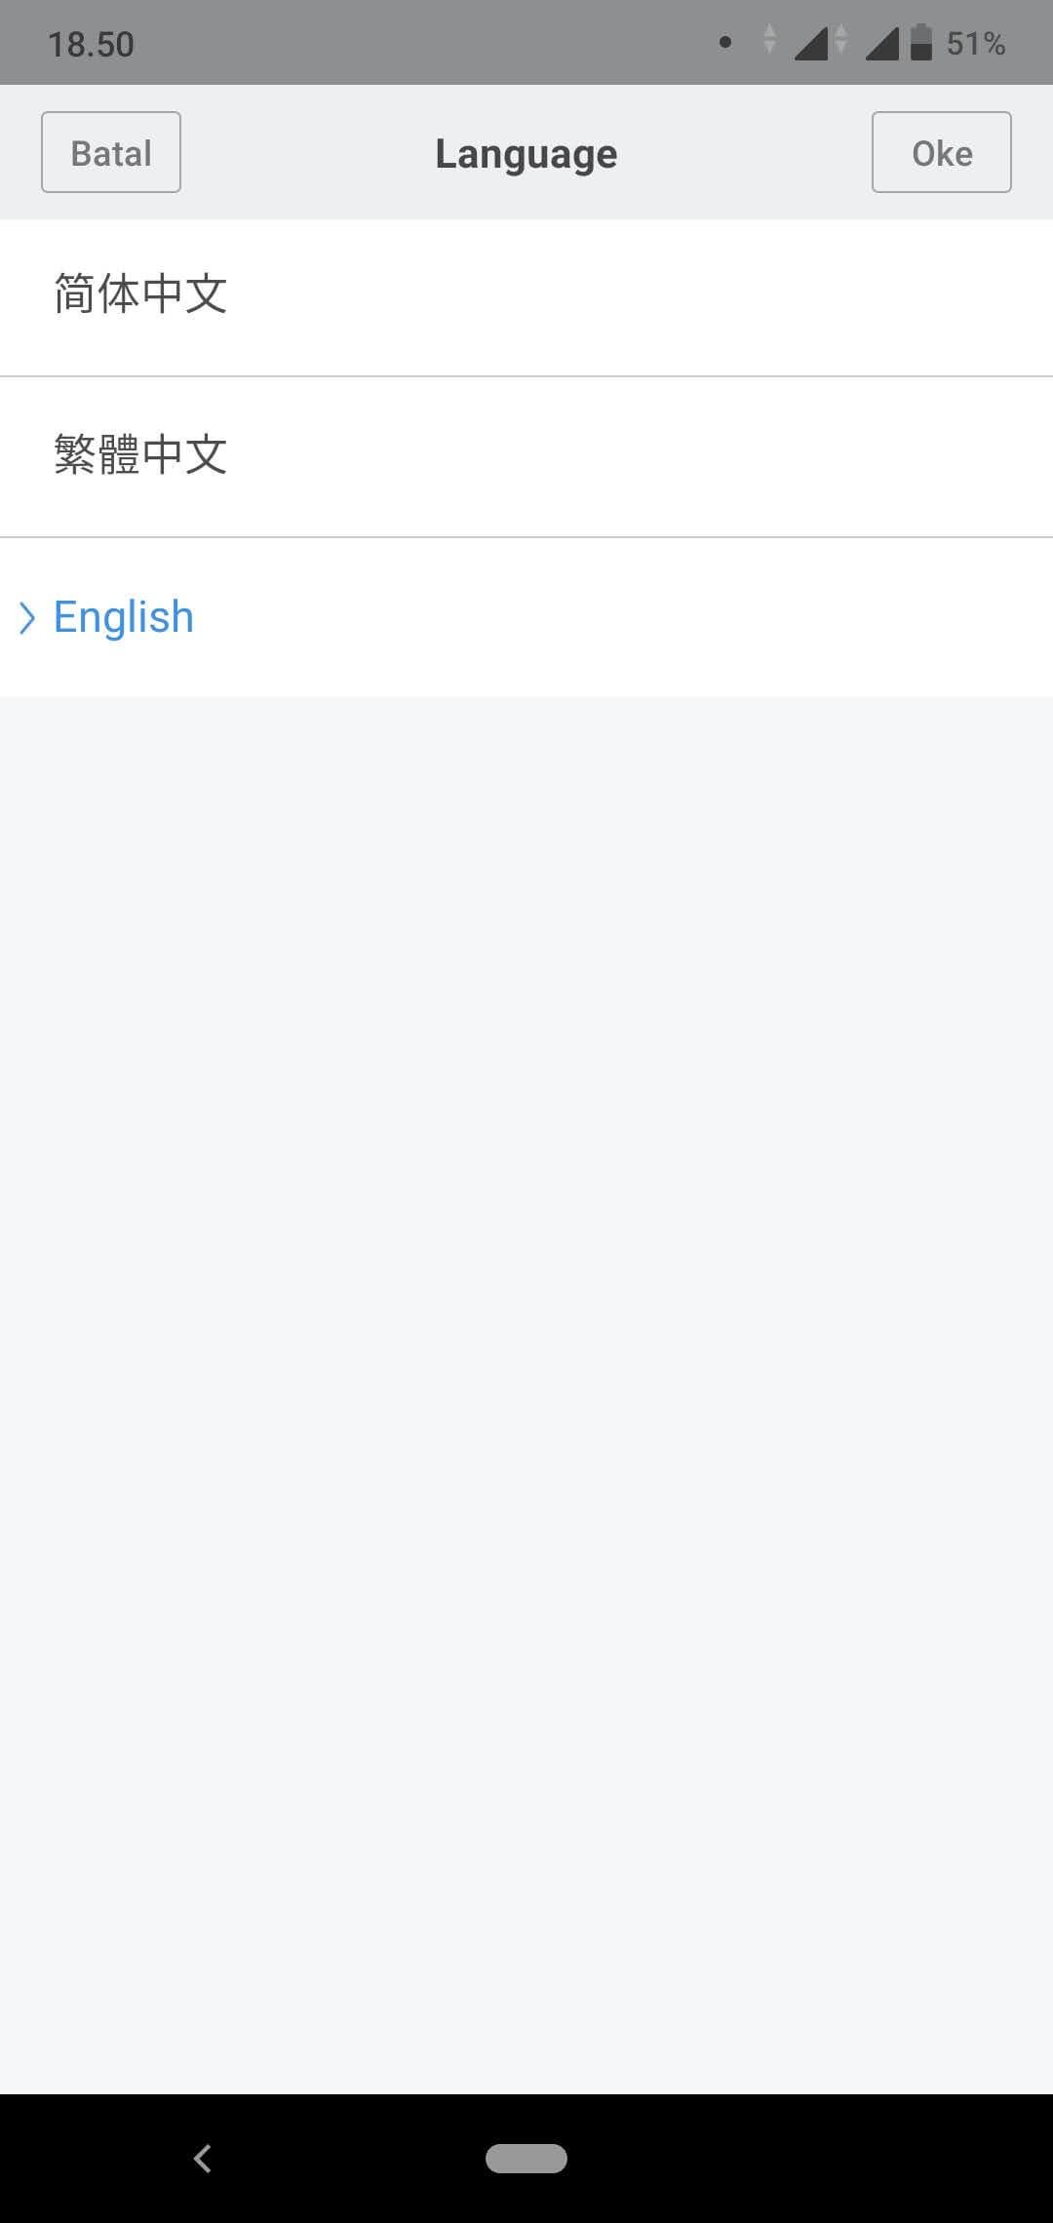Tap the 18.50 clock in status bar
Screen dimensions: 1053x2223
click(x=91, y=45)
